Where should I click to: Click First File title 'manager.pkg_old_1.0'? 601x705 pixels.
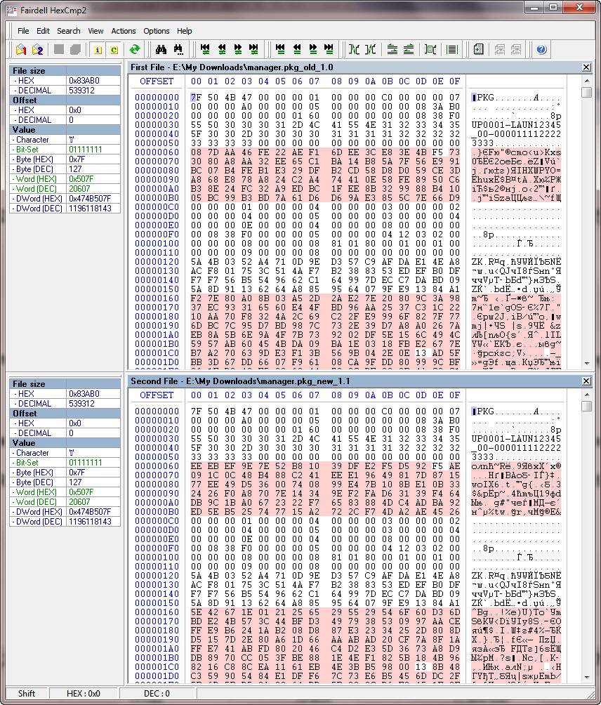[x=291, y=67]
